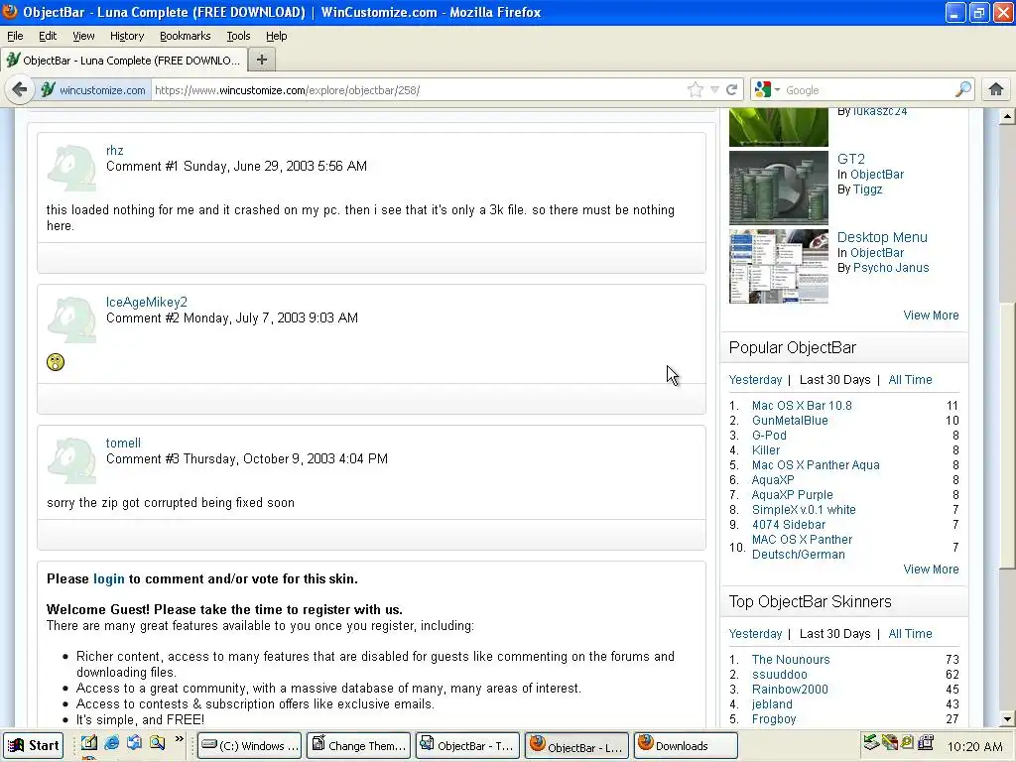Switch to Downloads taskbar window
1016x762 pixels.
click(x=686, y=746)
